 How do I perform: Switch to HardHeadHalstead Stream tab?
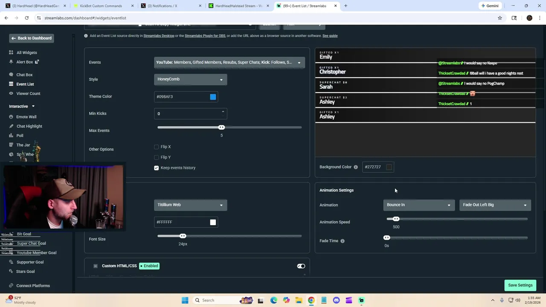[238, 6]
